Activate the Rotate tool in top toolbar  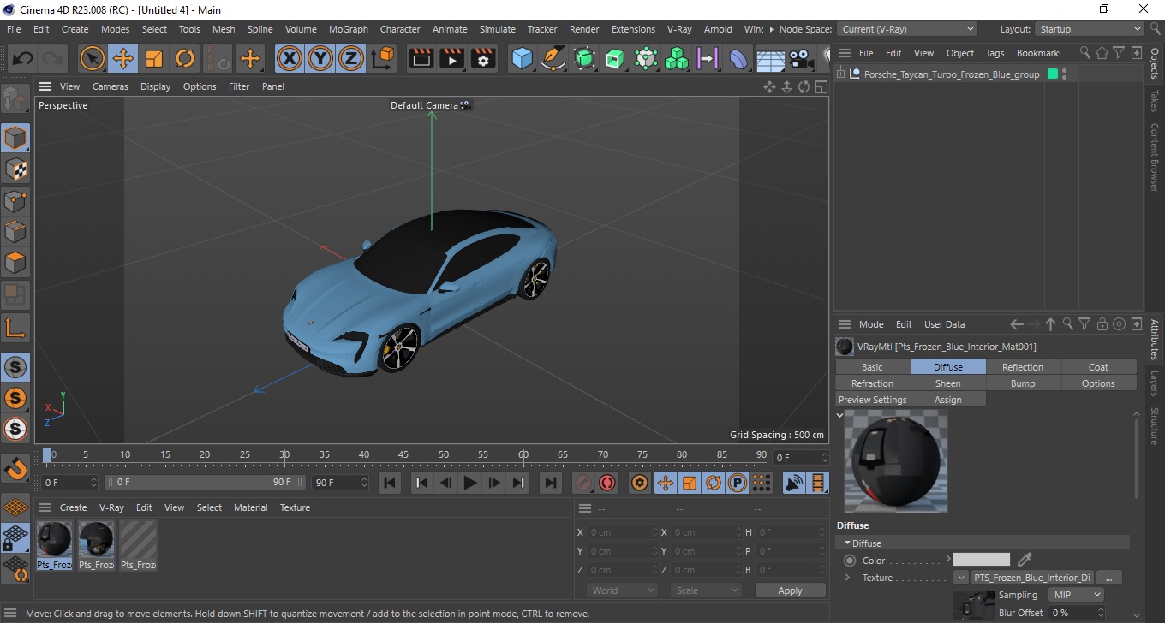pos(185,58)
